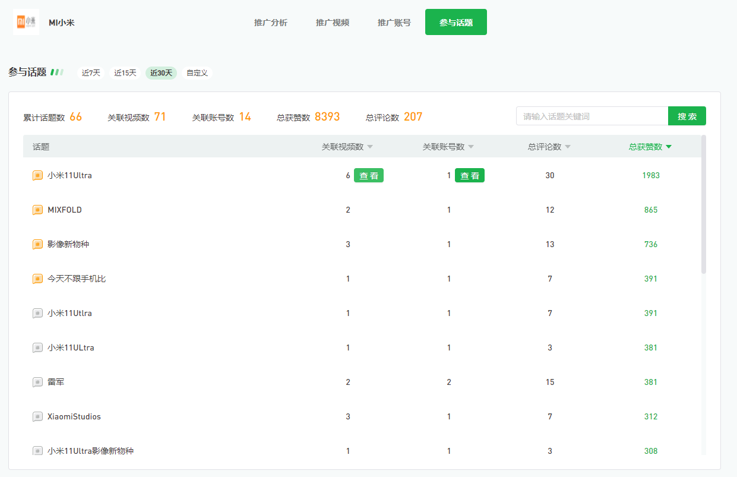Sort by 总评论数 column arrow
Screen dimensions: 737x477
click(567, 147)
